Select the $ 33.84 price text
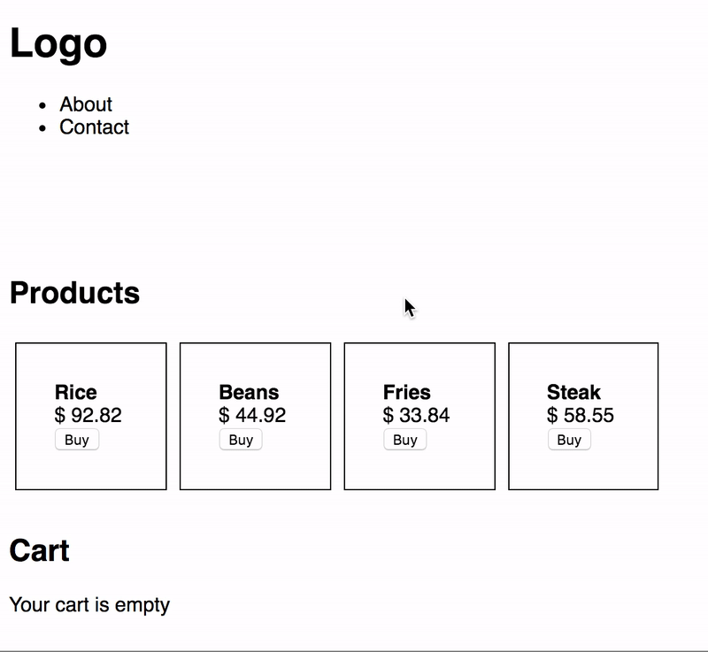Screen dimensions: 708x652 (x=417, y=415)
